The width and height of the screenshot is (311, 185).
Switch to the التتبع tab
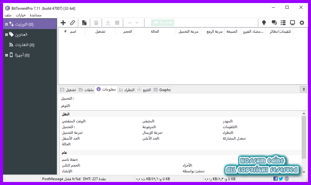[x=144, y=90]
